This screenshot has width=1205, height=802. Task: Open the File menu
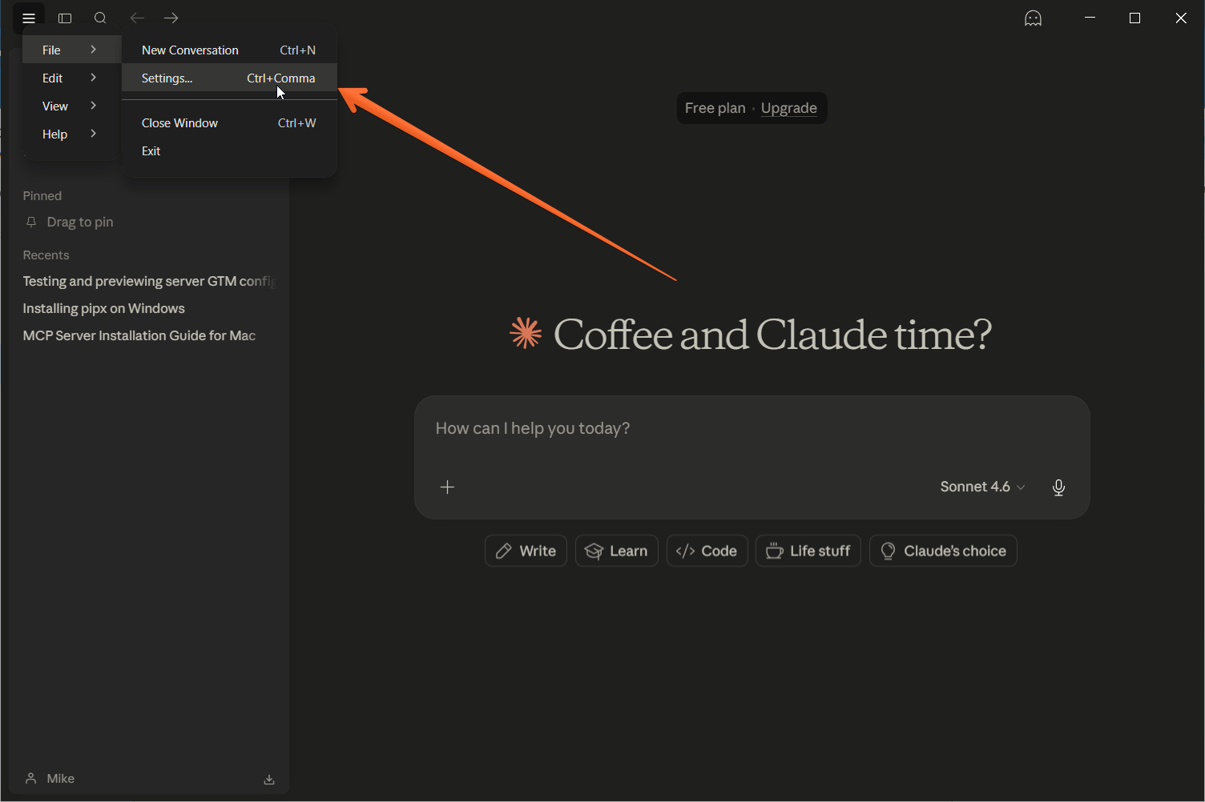pyautogui.click(x=71, y=50)
